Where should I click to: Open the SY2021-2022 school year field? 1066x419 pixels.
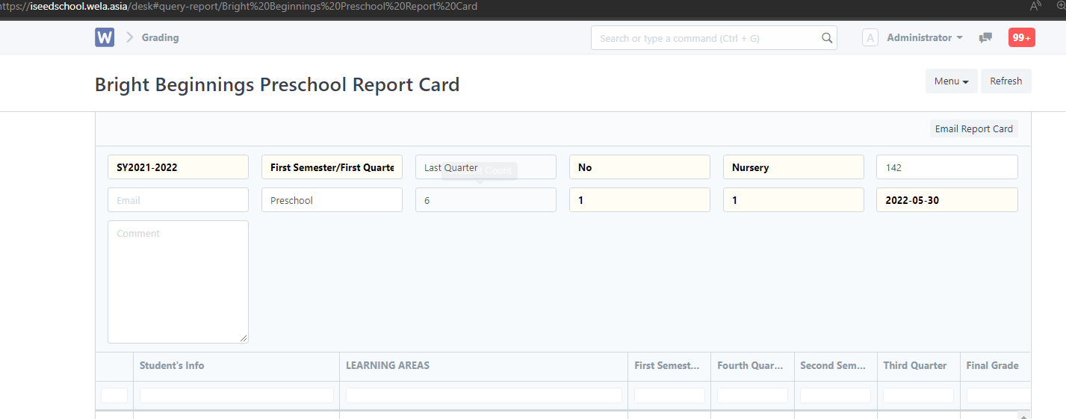point(178,167)
